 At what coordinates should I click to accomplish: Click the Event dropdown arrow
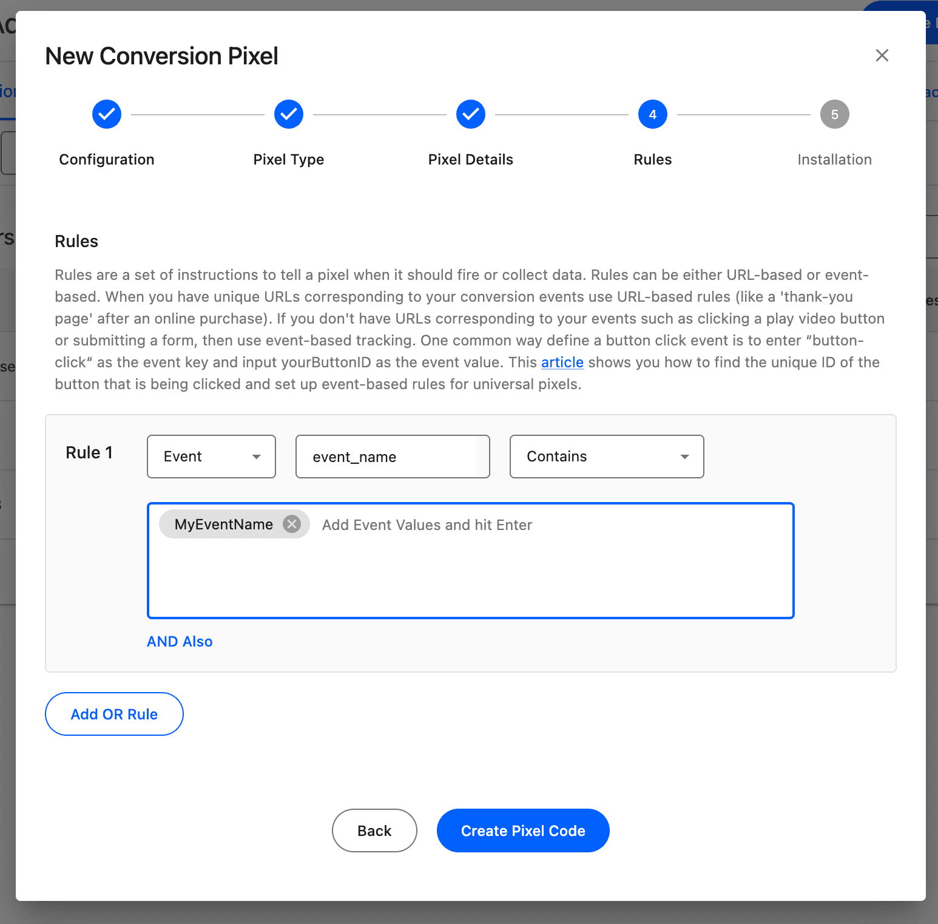[257, 457]
